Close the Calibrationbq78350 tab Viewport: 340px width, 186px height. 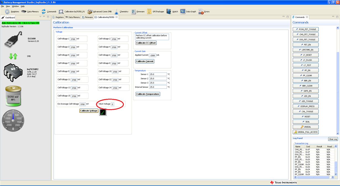tap(117, 17)
